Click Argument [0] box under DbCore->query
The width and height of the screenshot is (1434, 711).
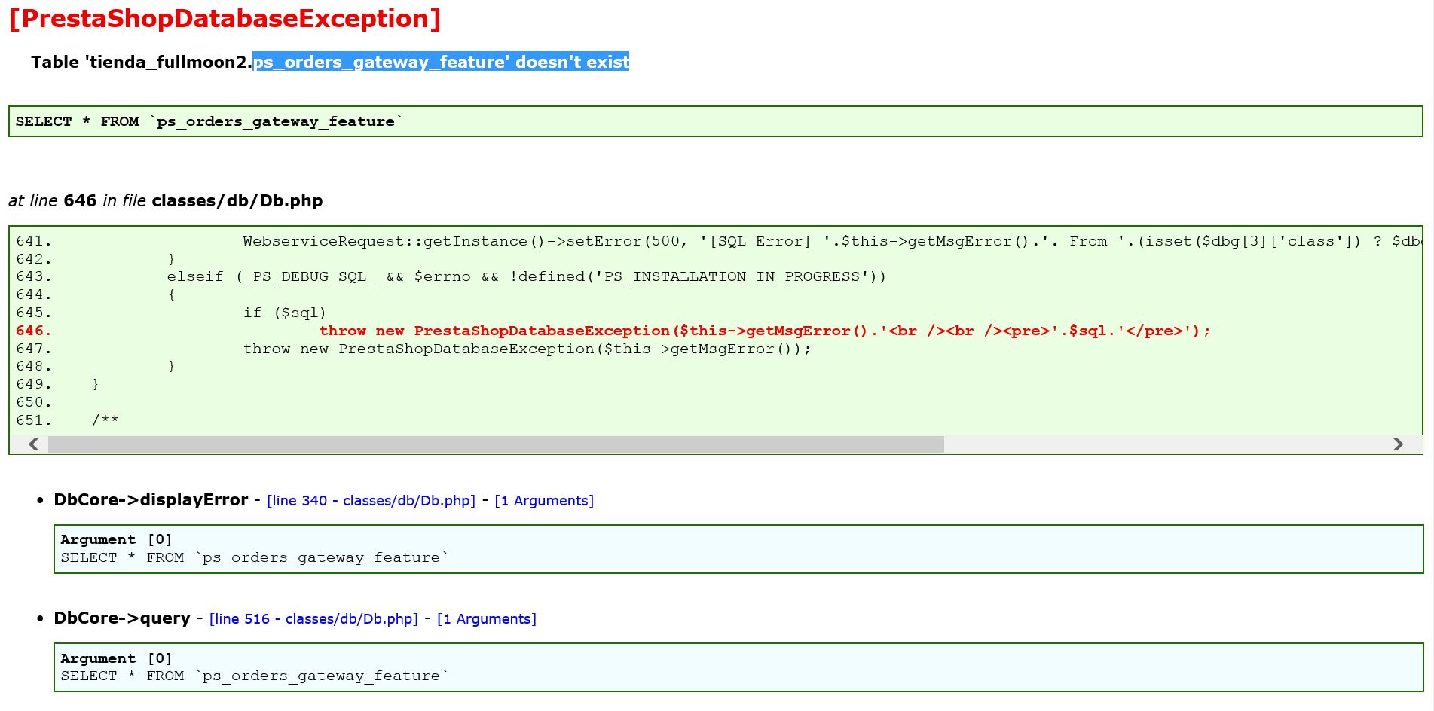(x=738, y=667)
